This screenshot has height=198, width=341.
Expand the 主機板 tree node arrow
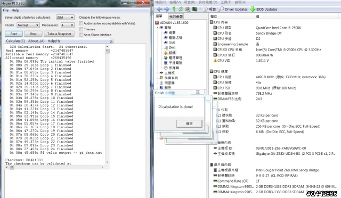click(157, 73)
